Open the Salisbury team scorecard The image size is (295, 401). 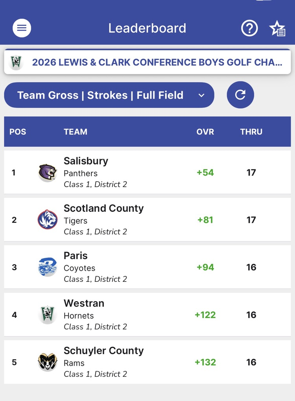tap(86, 161)
